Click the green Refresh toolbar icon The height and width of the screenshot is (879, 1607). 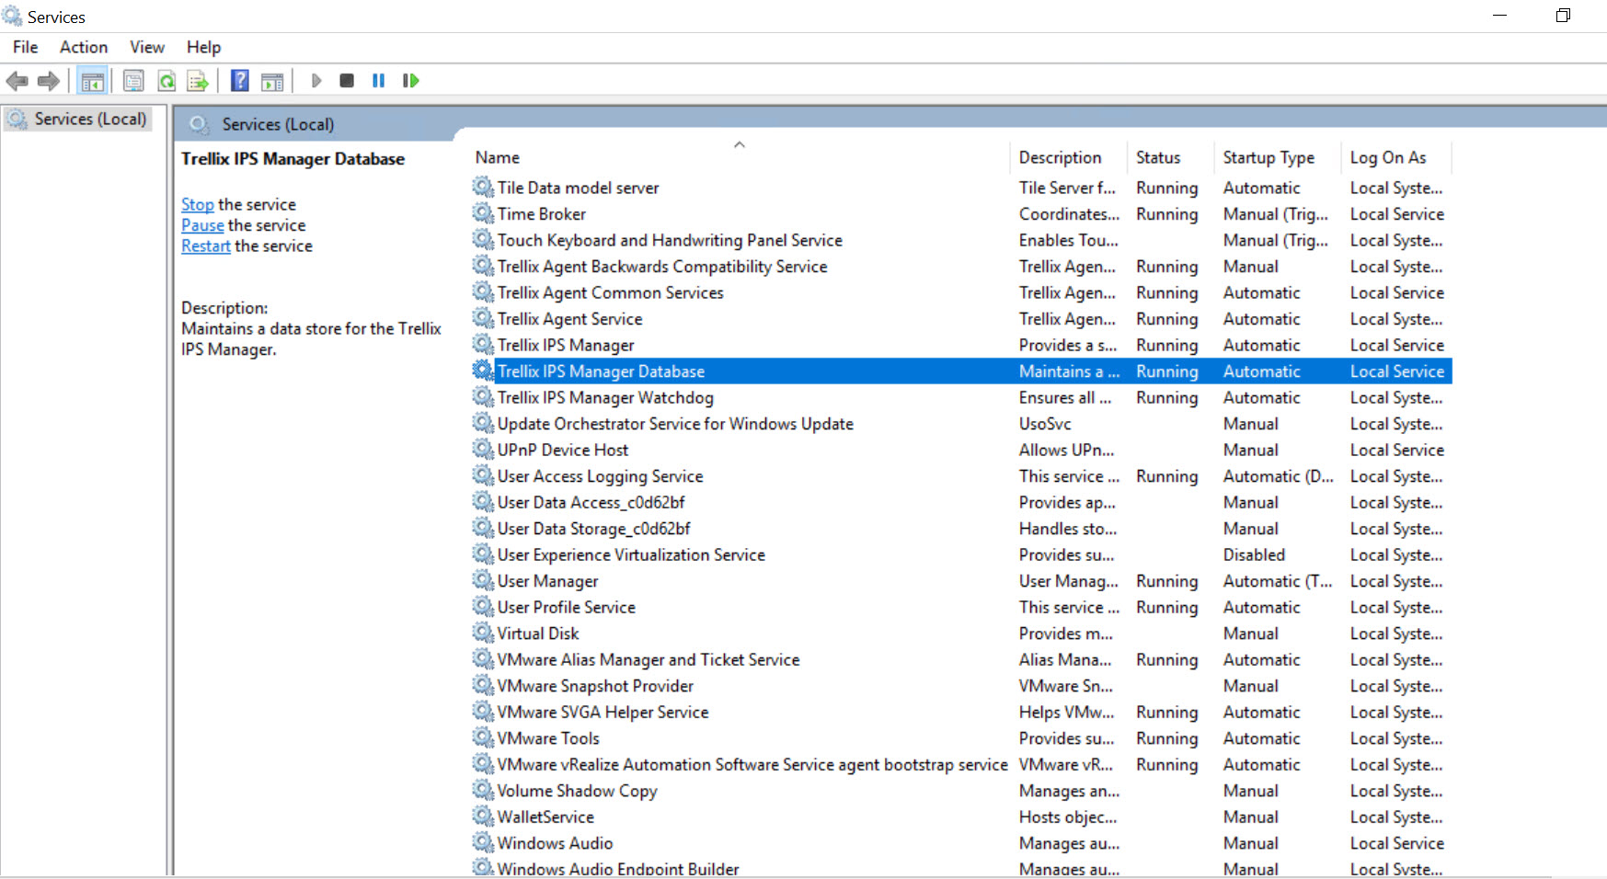pos(166,81)
